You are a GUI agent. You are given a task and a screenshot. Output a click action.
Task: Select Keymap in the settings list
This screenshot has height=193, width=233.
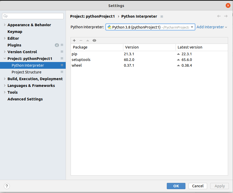[x=15, y=32]
